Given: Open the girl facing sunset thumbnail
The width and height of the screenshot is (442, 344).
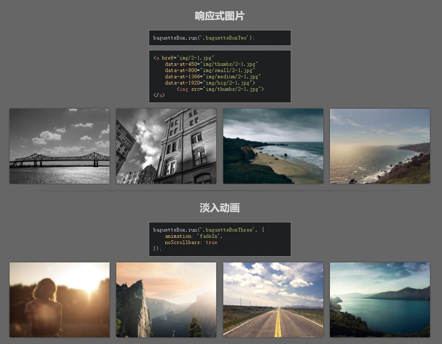Looking at the screenshot, I should (60, 300).
